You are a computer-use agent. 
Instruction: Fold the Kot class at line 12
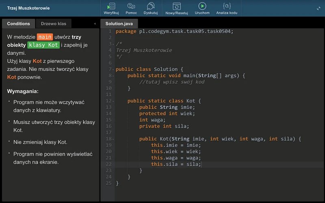point(113,101)
